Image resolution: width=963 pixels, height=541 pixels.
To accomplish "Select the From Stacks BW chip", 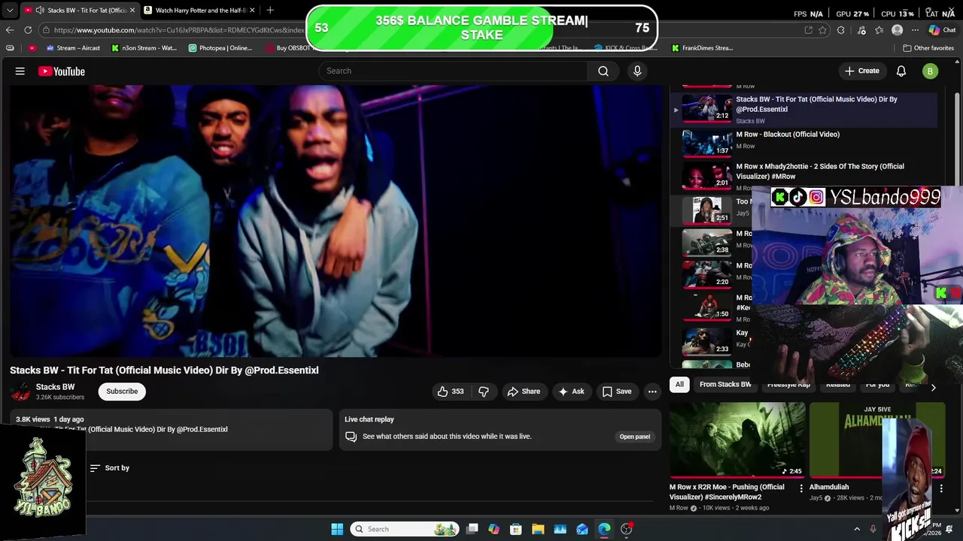I will coord(725,385).
